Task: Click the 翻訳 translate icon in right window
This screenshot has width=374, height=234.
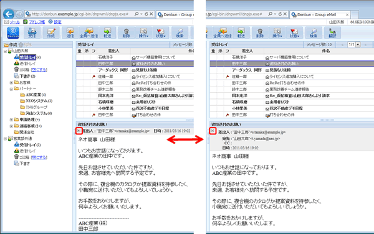Action: point(332,32)
